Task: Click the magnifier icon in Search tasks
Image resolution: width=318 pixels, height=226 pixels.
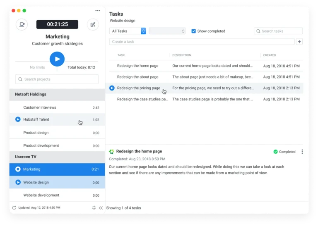Action: tap(258, 31)
